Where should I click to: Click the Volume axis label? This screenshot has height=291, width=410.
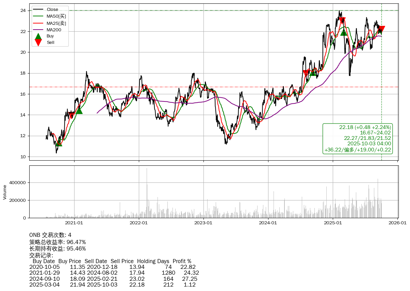5,192
